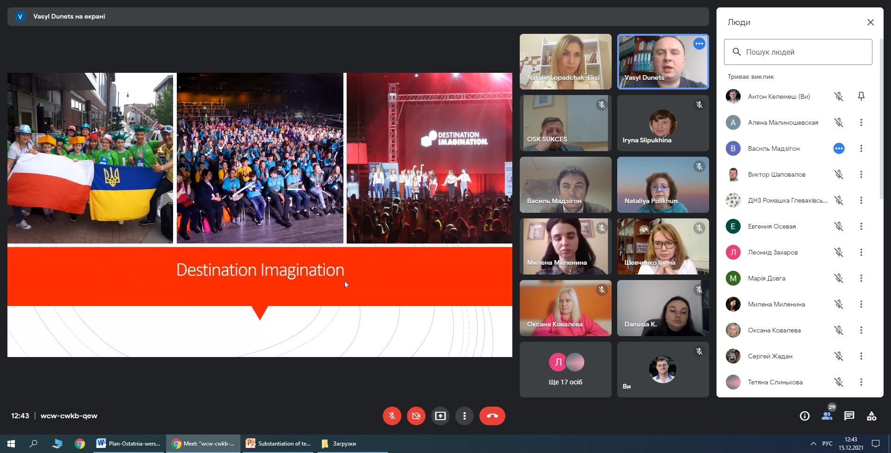Switch РУС keyboard language indicator
The width and height of the screenshot is (891, 453).
827,444
